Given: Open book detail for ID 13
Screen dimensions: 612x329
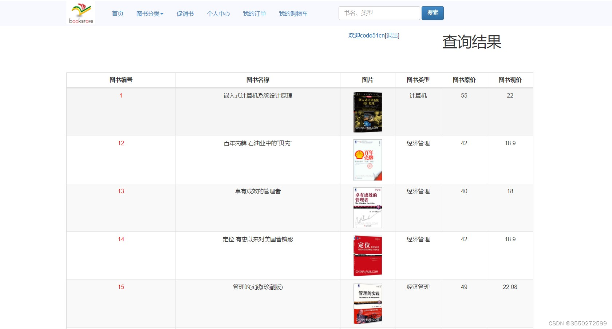Looking at the screenshot, I should tap(121, 191).
